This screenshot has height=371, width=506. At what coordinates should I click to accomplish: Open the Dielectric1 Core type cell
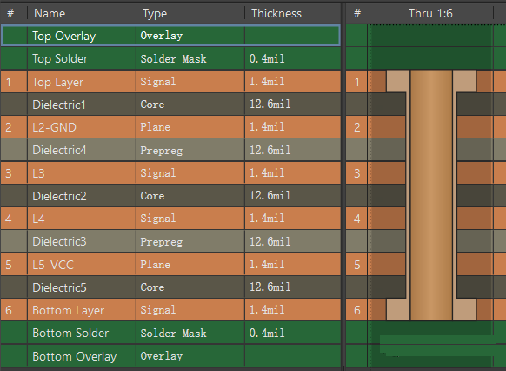pos(190,105)
